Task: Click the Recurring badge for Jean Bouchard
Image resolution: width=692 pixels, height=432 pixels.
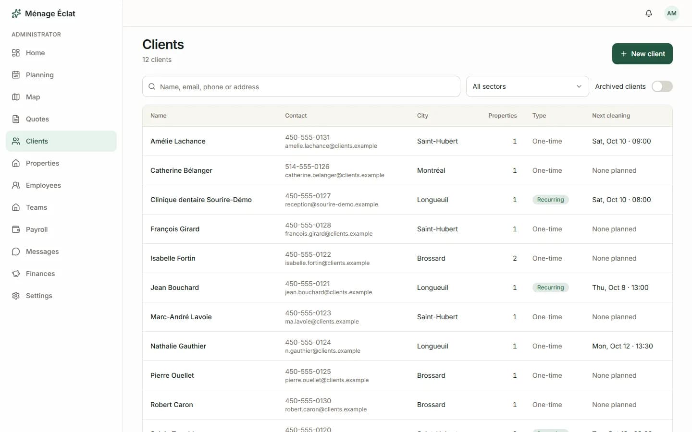Action: click(550, 288)
